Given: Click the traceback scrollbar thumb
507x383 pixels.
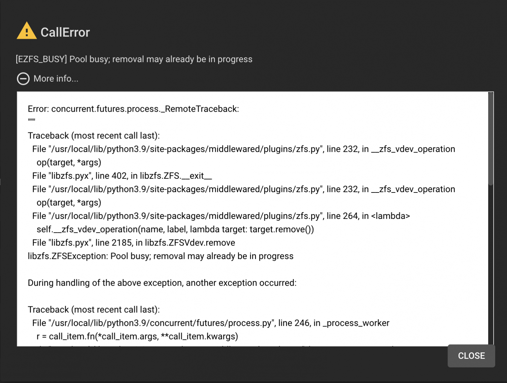Looking at the screenshot, I should [x=491, y=139].
